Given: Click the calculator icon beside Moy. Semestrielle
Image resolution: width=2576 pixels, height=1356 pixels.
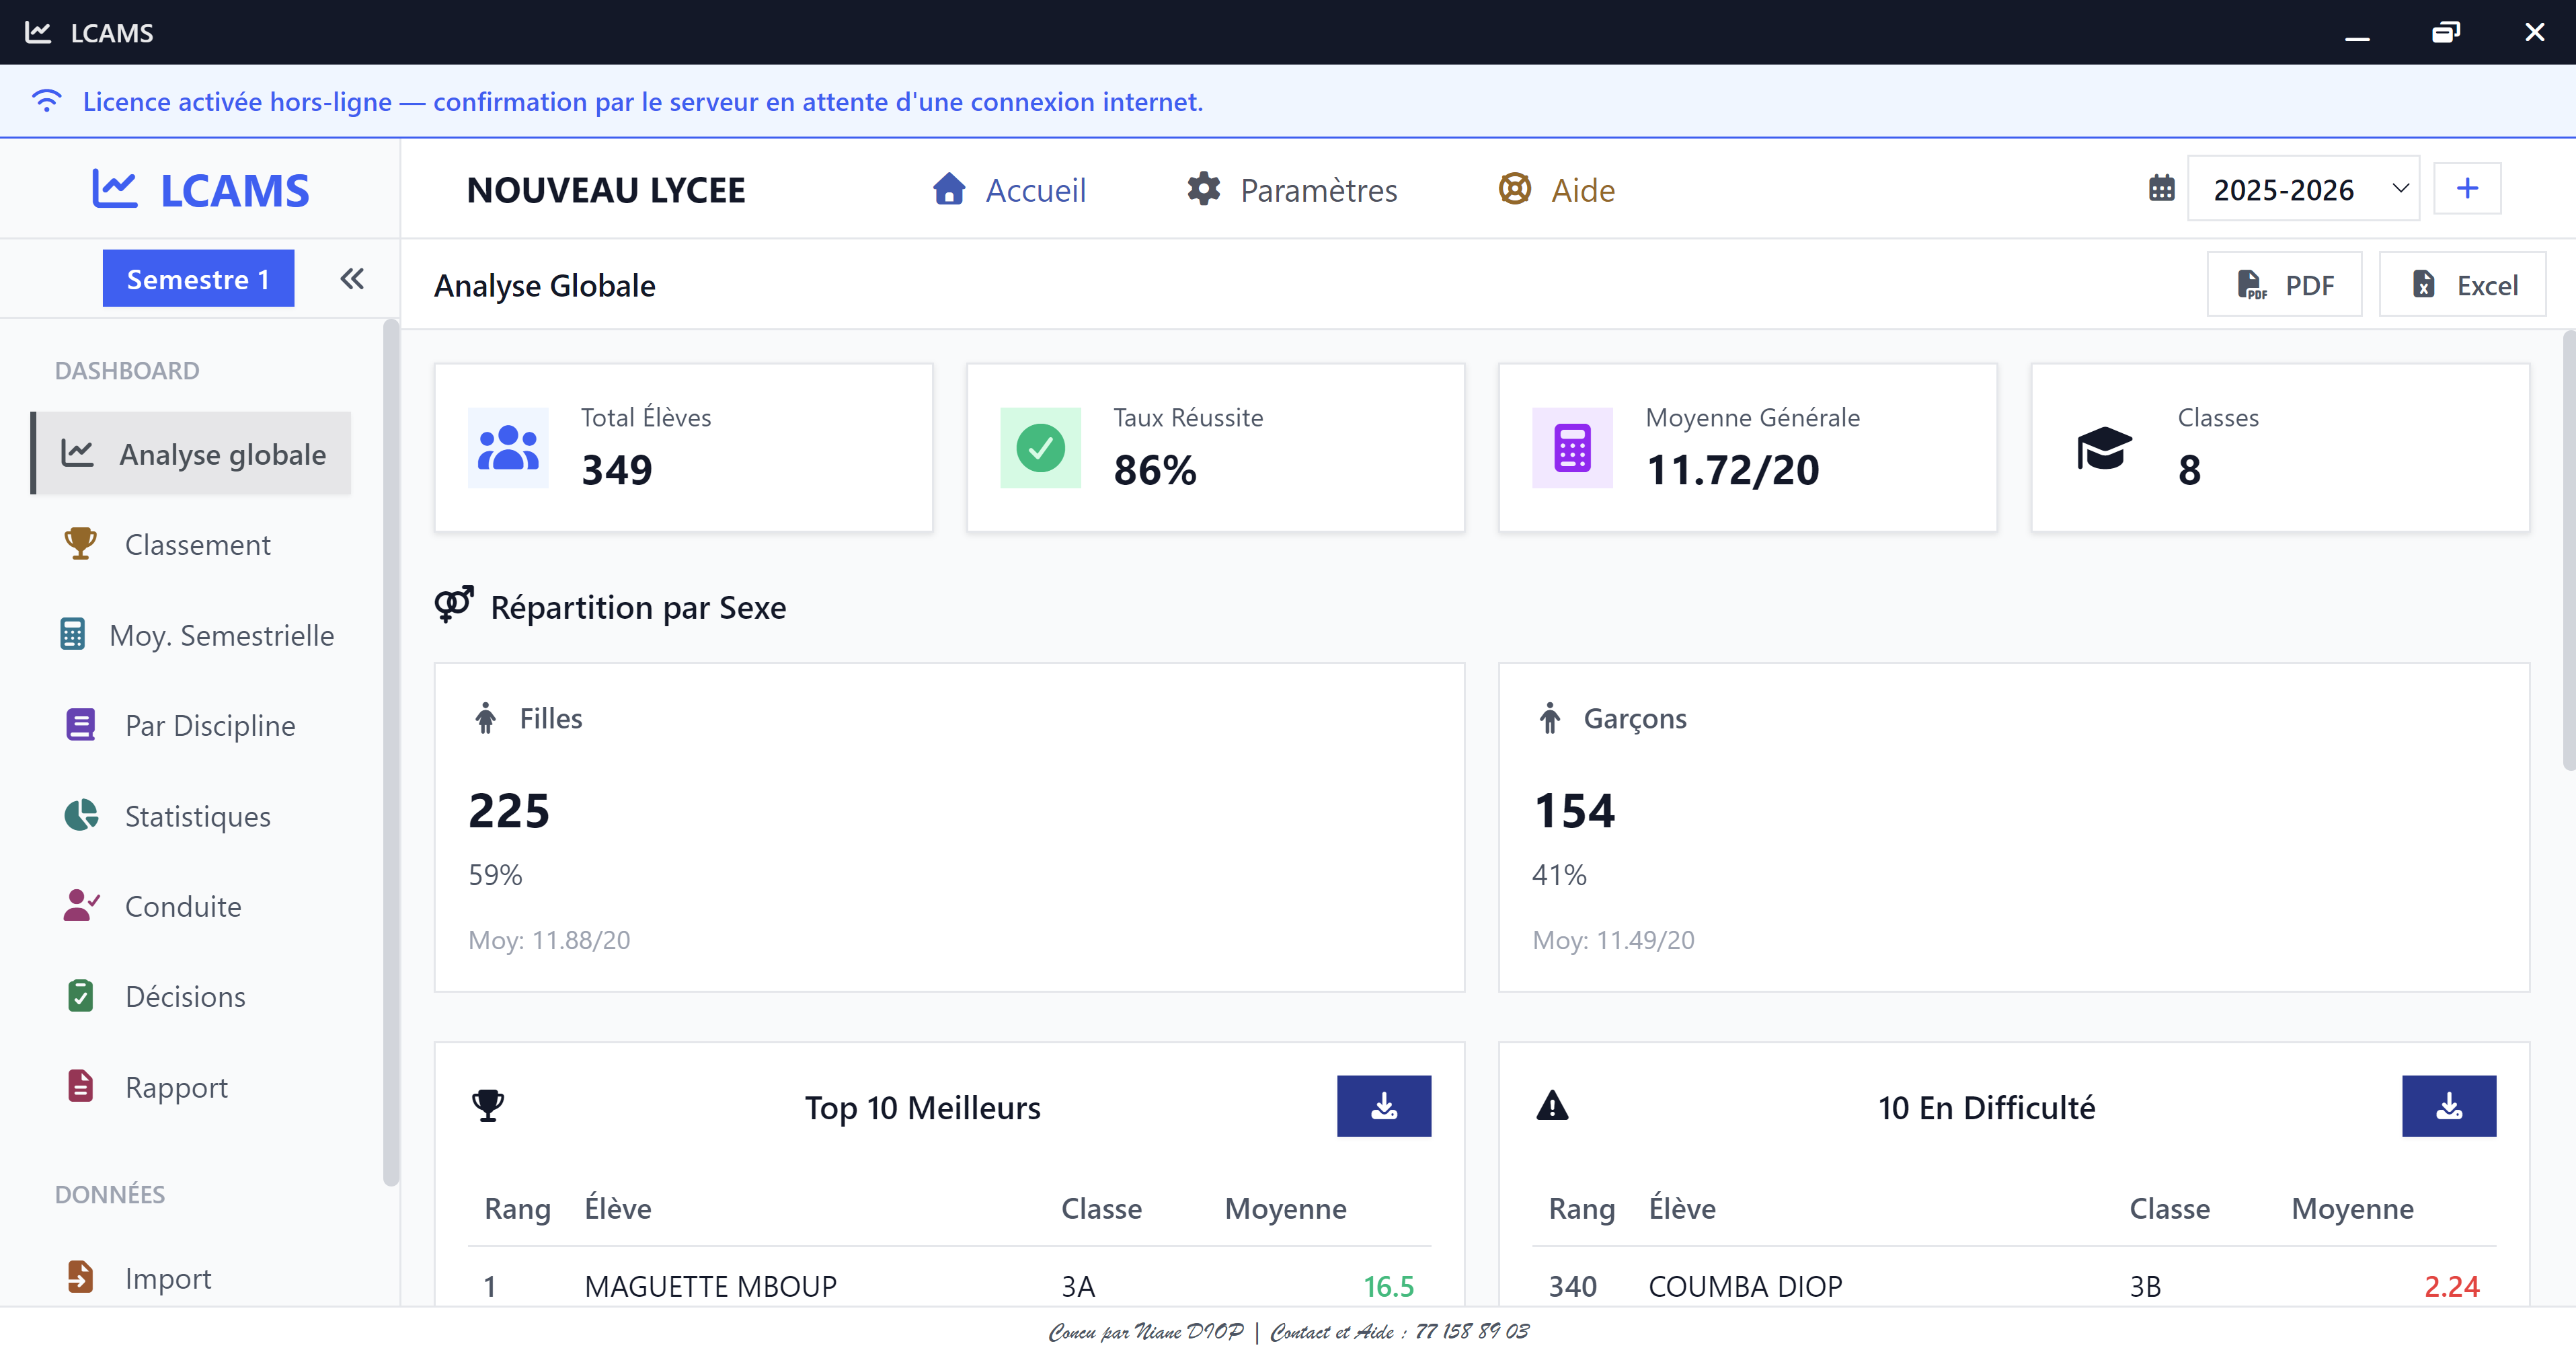Looking at the screenshot, I should [72, 634].
